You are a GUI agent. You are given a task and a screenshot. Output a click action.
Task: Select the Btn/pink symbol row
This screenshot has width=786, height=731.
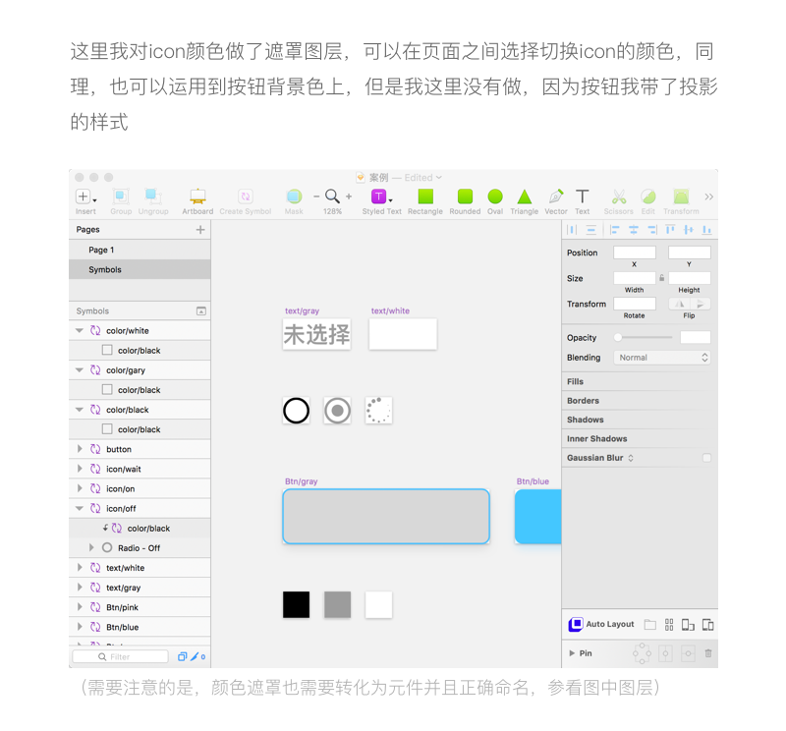[x=140, y=607]
